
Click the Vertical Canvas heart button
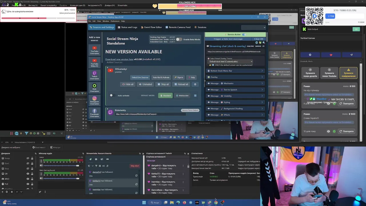[331, 55]
